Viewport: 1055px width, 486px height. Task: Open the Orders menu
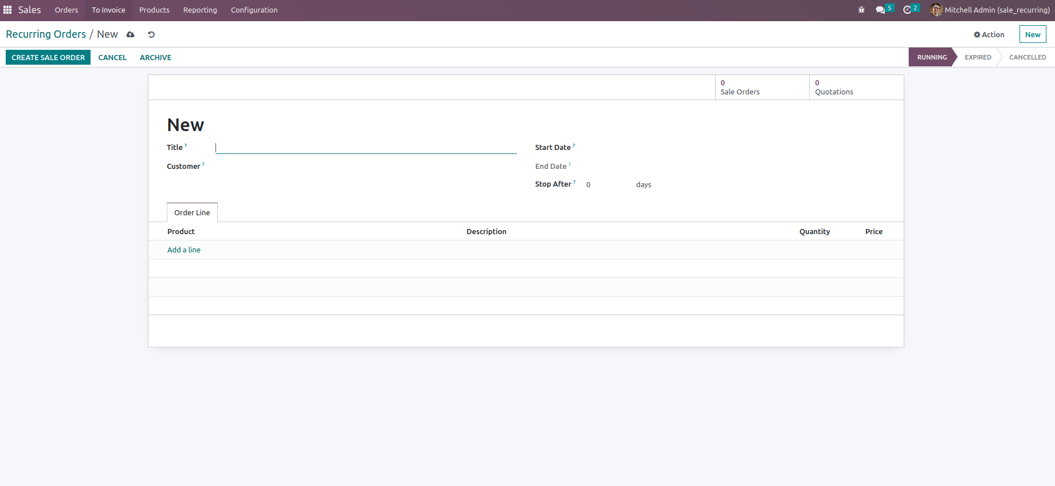tap(66, 10)
